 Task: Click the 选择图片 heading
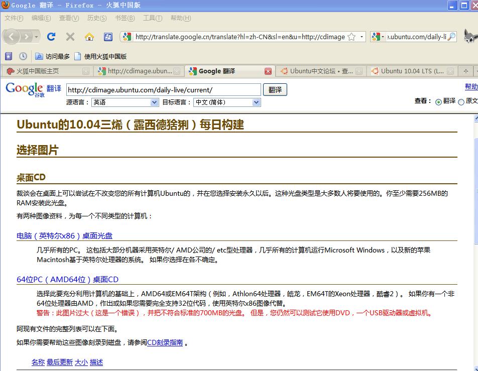click(x=38, y=150)
